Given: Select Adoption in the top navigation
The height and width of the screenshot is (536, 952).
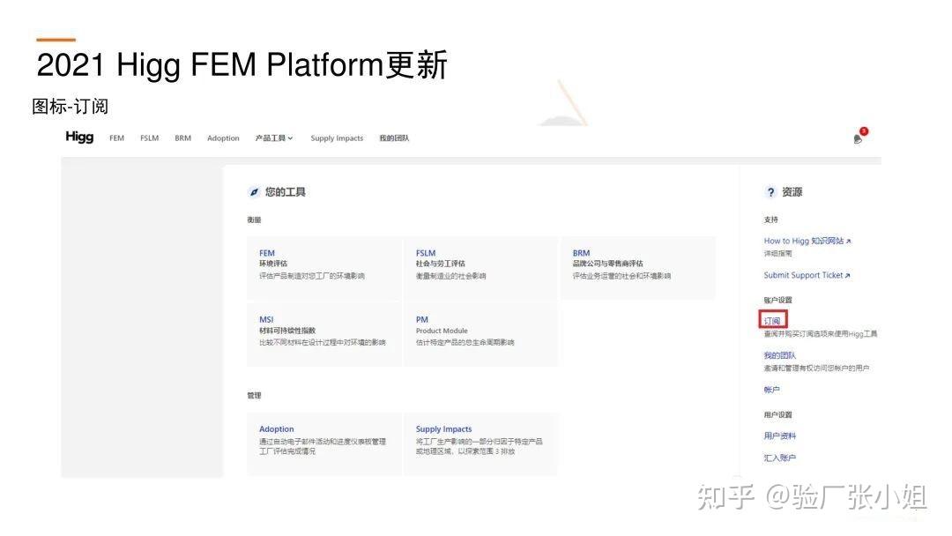Looking at the screenshot, I should pyautogui.click(x=223, y=138).
